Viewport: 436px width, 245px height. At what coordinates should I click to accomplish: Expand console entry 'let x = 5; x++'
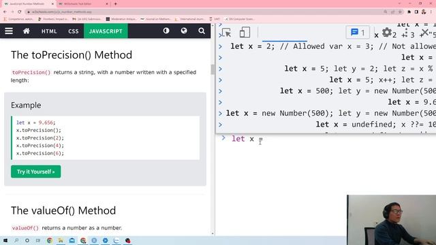pos(221,80)
